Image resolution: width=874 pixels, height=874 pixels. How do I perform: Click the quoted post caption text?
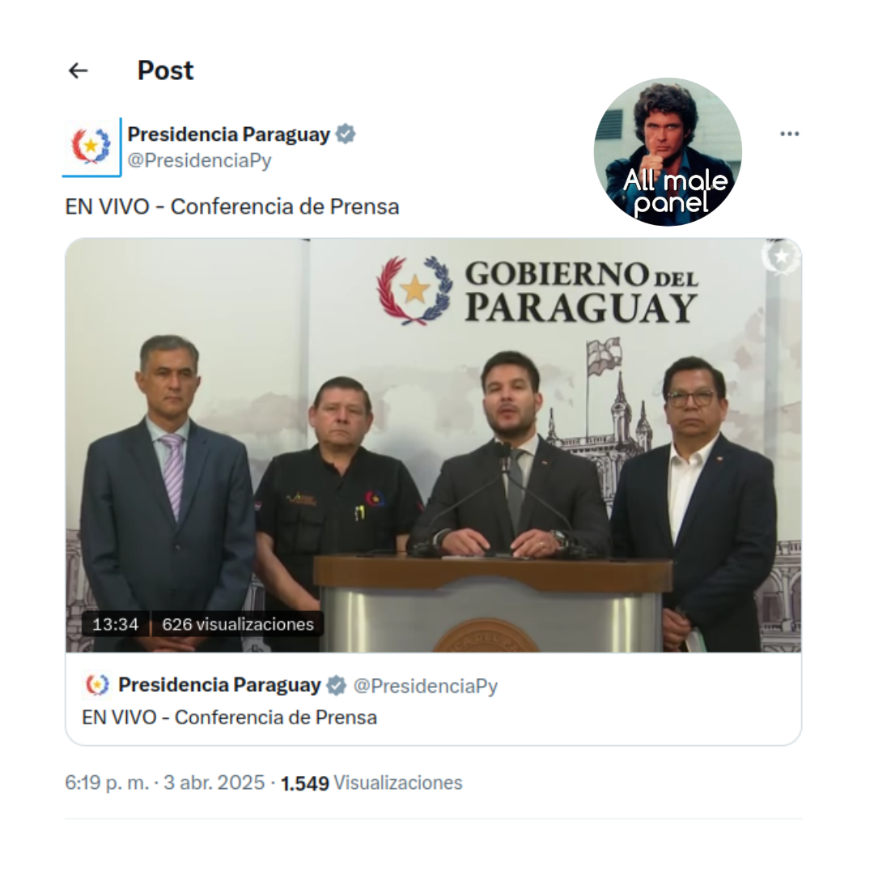[x=229, y=717]
